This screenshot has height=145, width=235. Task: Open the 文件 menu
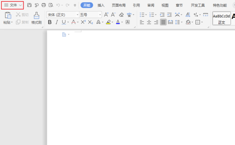click(x=13, y=5)
